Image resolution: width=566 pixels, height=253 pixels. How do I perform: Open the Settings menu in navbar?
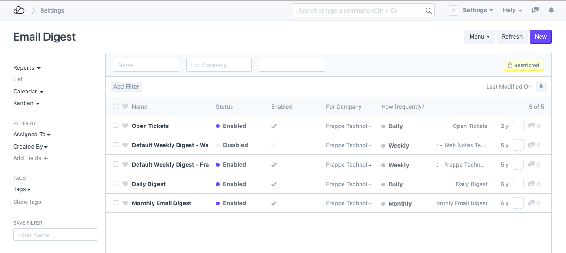pos(478,10)
